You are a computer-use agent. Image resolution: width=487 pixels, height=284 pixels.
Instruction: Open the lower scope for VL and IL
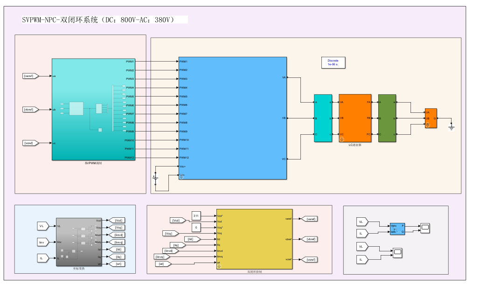397,253
